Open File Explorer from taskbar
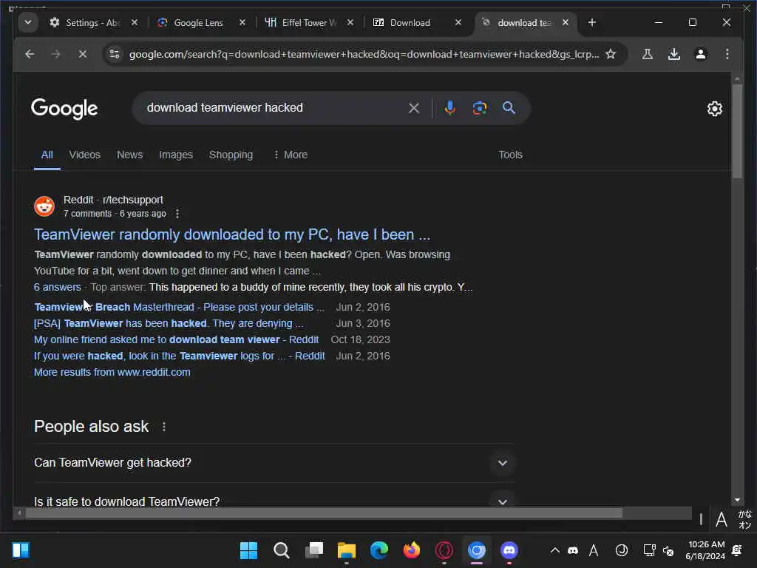Viewport: 757px width, 568px height. pos(346,550)
